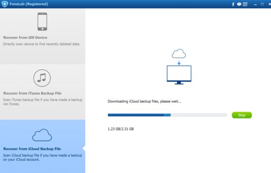Click the FoneLab shield logo icon

click(5, 4)
